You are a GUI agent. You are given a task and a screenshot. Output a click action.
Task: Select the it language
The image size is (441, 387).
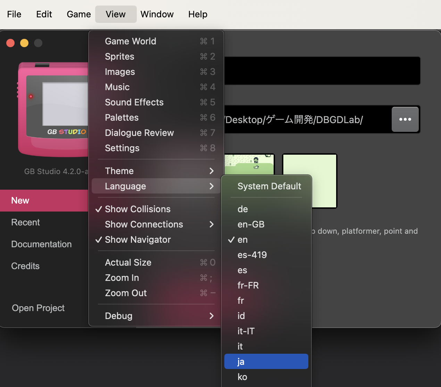(x=266, y=346)
